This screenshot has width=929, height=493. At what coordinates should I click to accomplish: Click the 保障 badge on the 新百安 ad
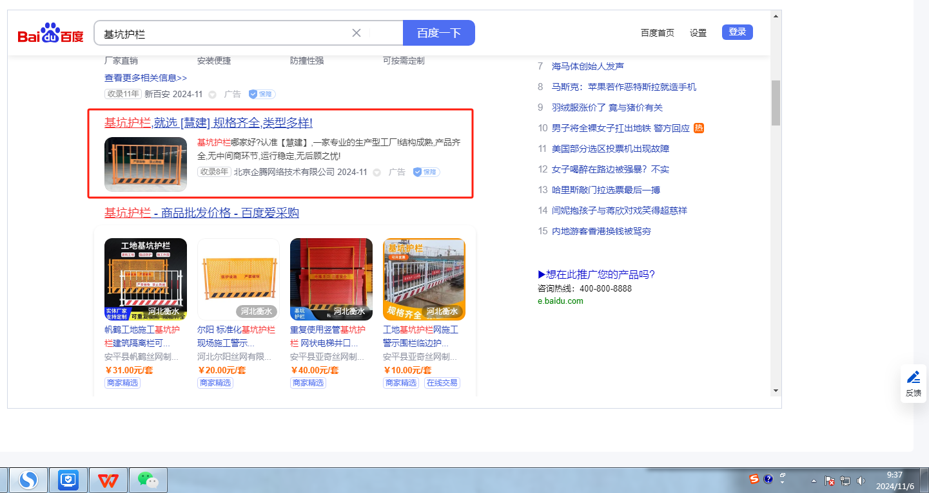[262, 94]
